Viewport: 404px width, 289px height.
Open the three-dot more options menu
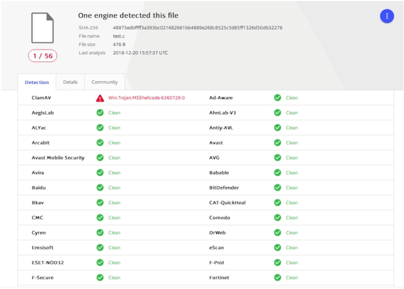[x=387, y=16]
